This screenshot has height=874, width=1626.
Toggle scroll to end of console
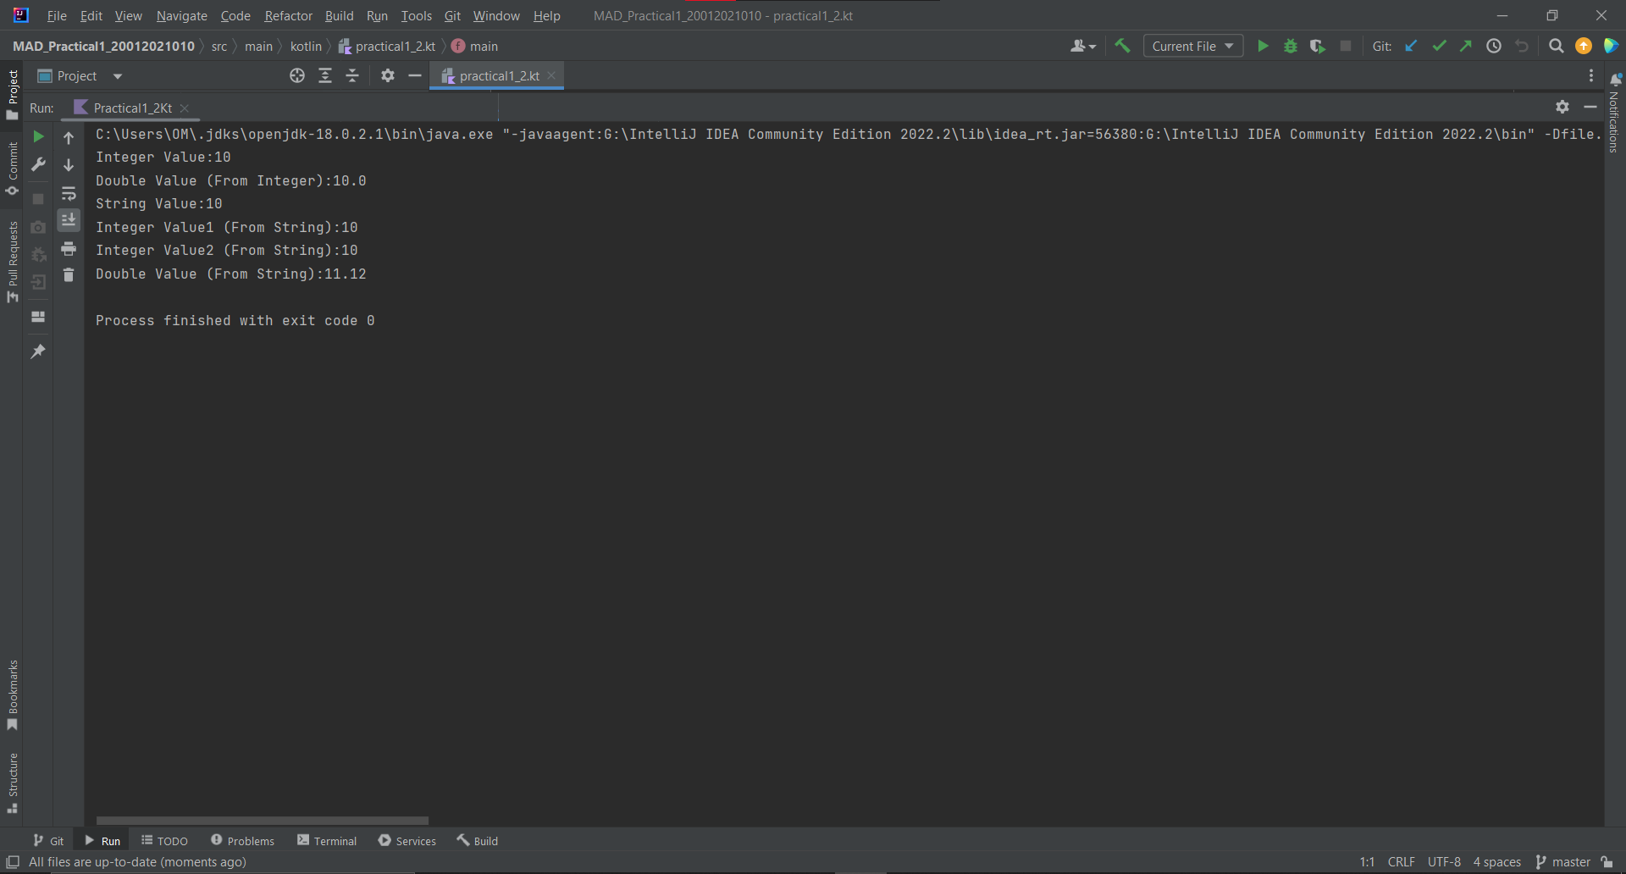[69, 220]
